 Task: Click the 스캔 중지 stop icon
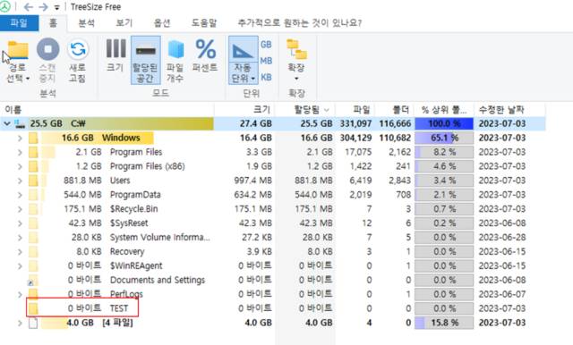pos(47,49)
